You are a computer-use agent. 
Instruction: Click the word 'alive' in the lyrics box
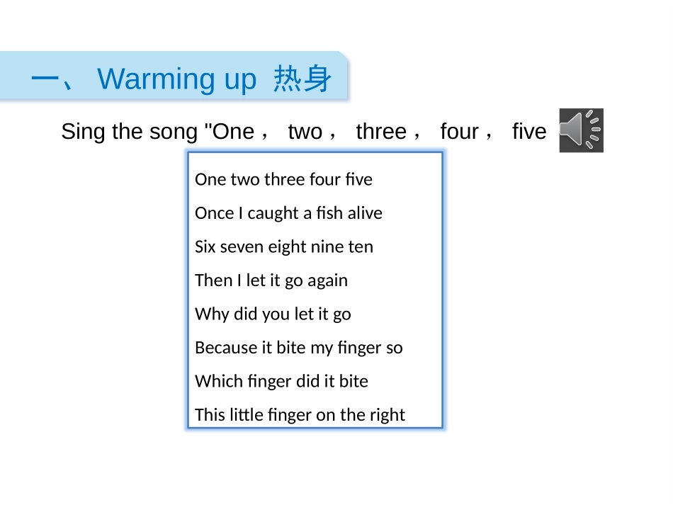365,213
